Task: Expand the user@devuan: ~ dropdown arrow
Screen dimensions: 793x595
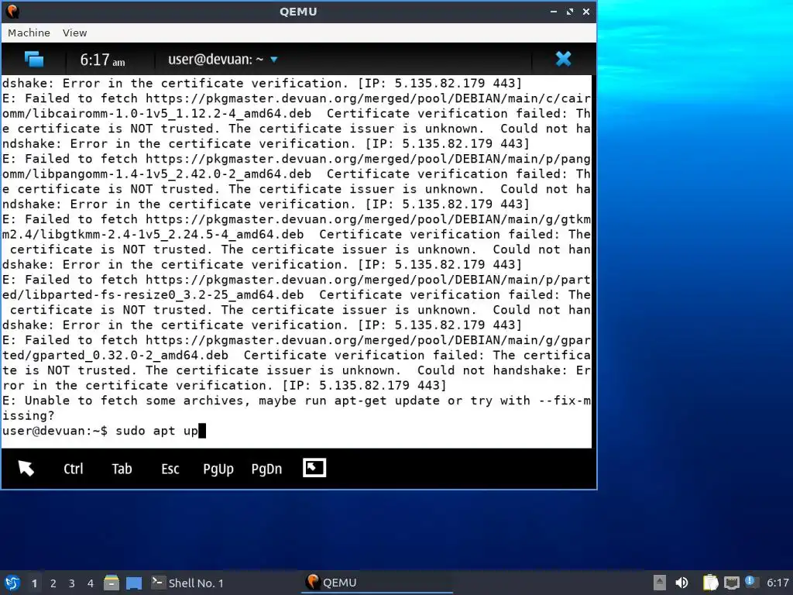Action: click(x=274, y=60)
